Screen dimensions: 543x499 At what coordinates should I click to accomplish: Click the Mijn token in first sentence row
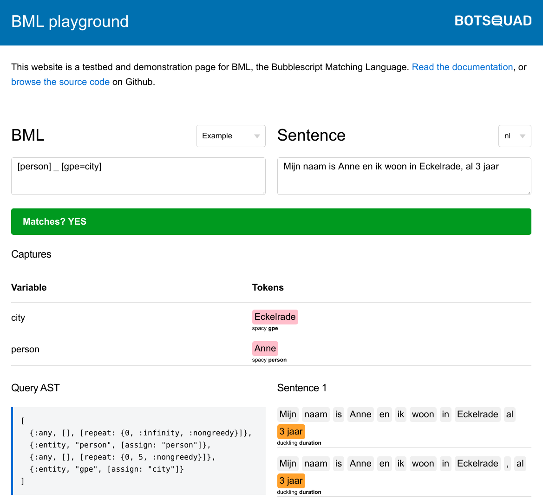(x=288, y=415)
